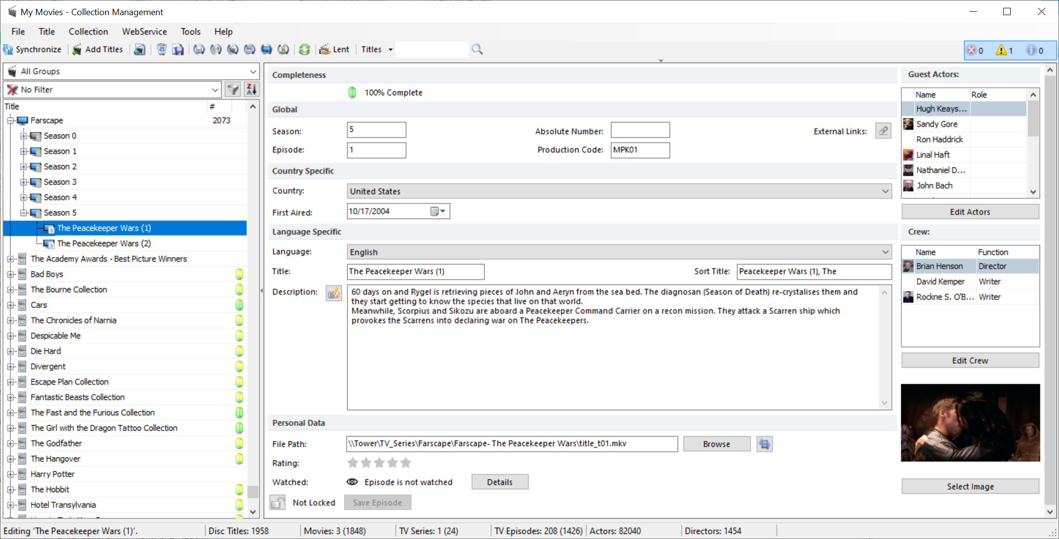Viewport: 1059px width, 539px height.
Task: Click the episode thumbnail image
Action: point(970,423)
